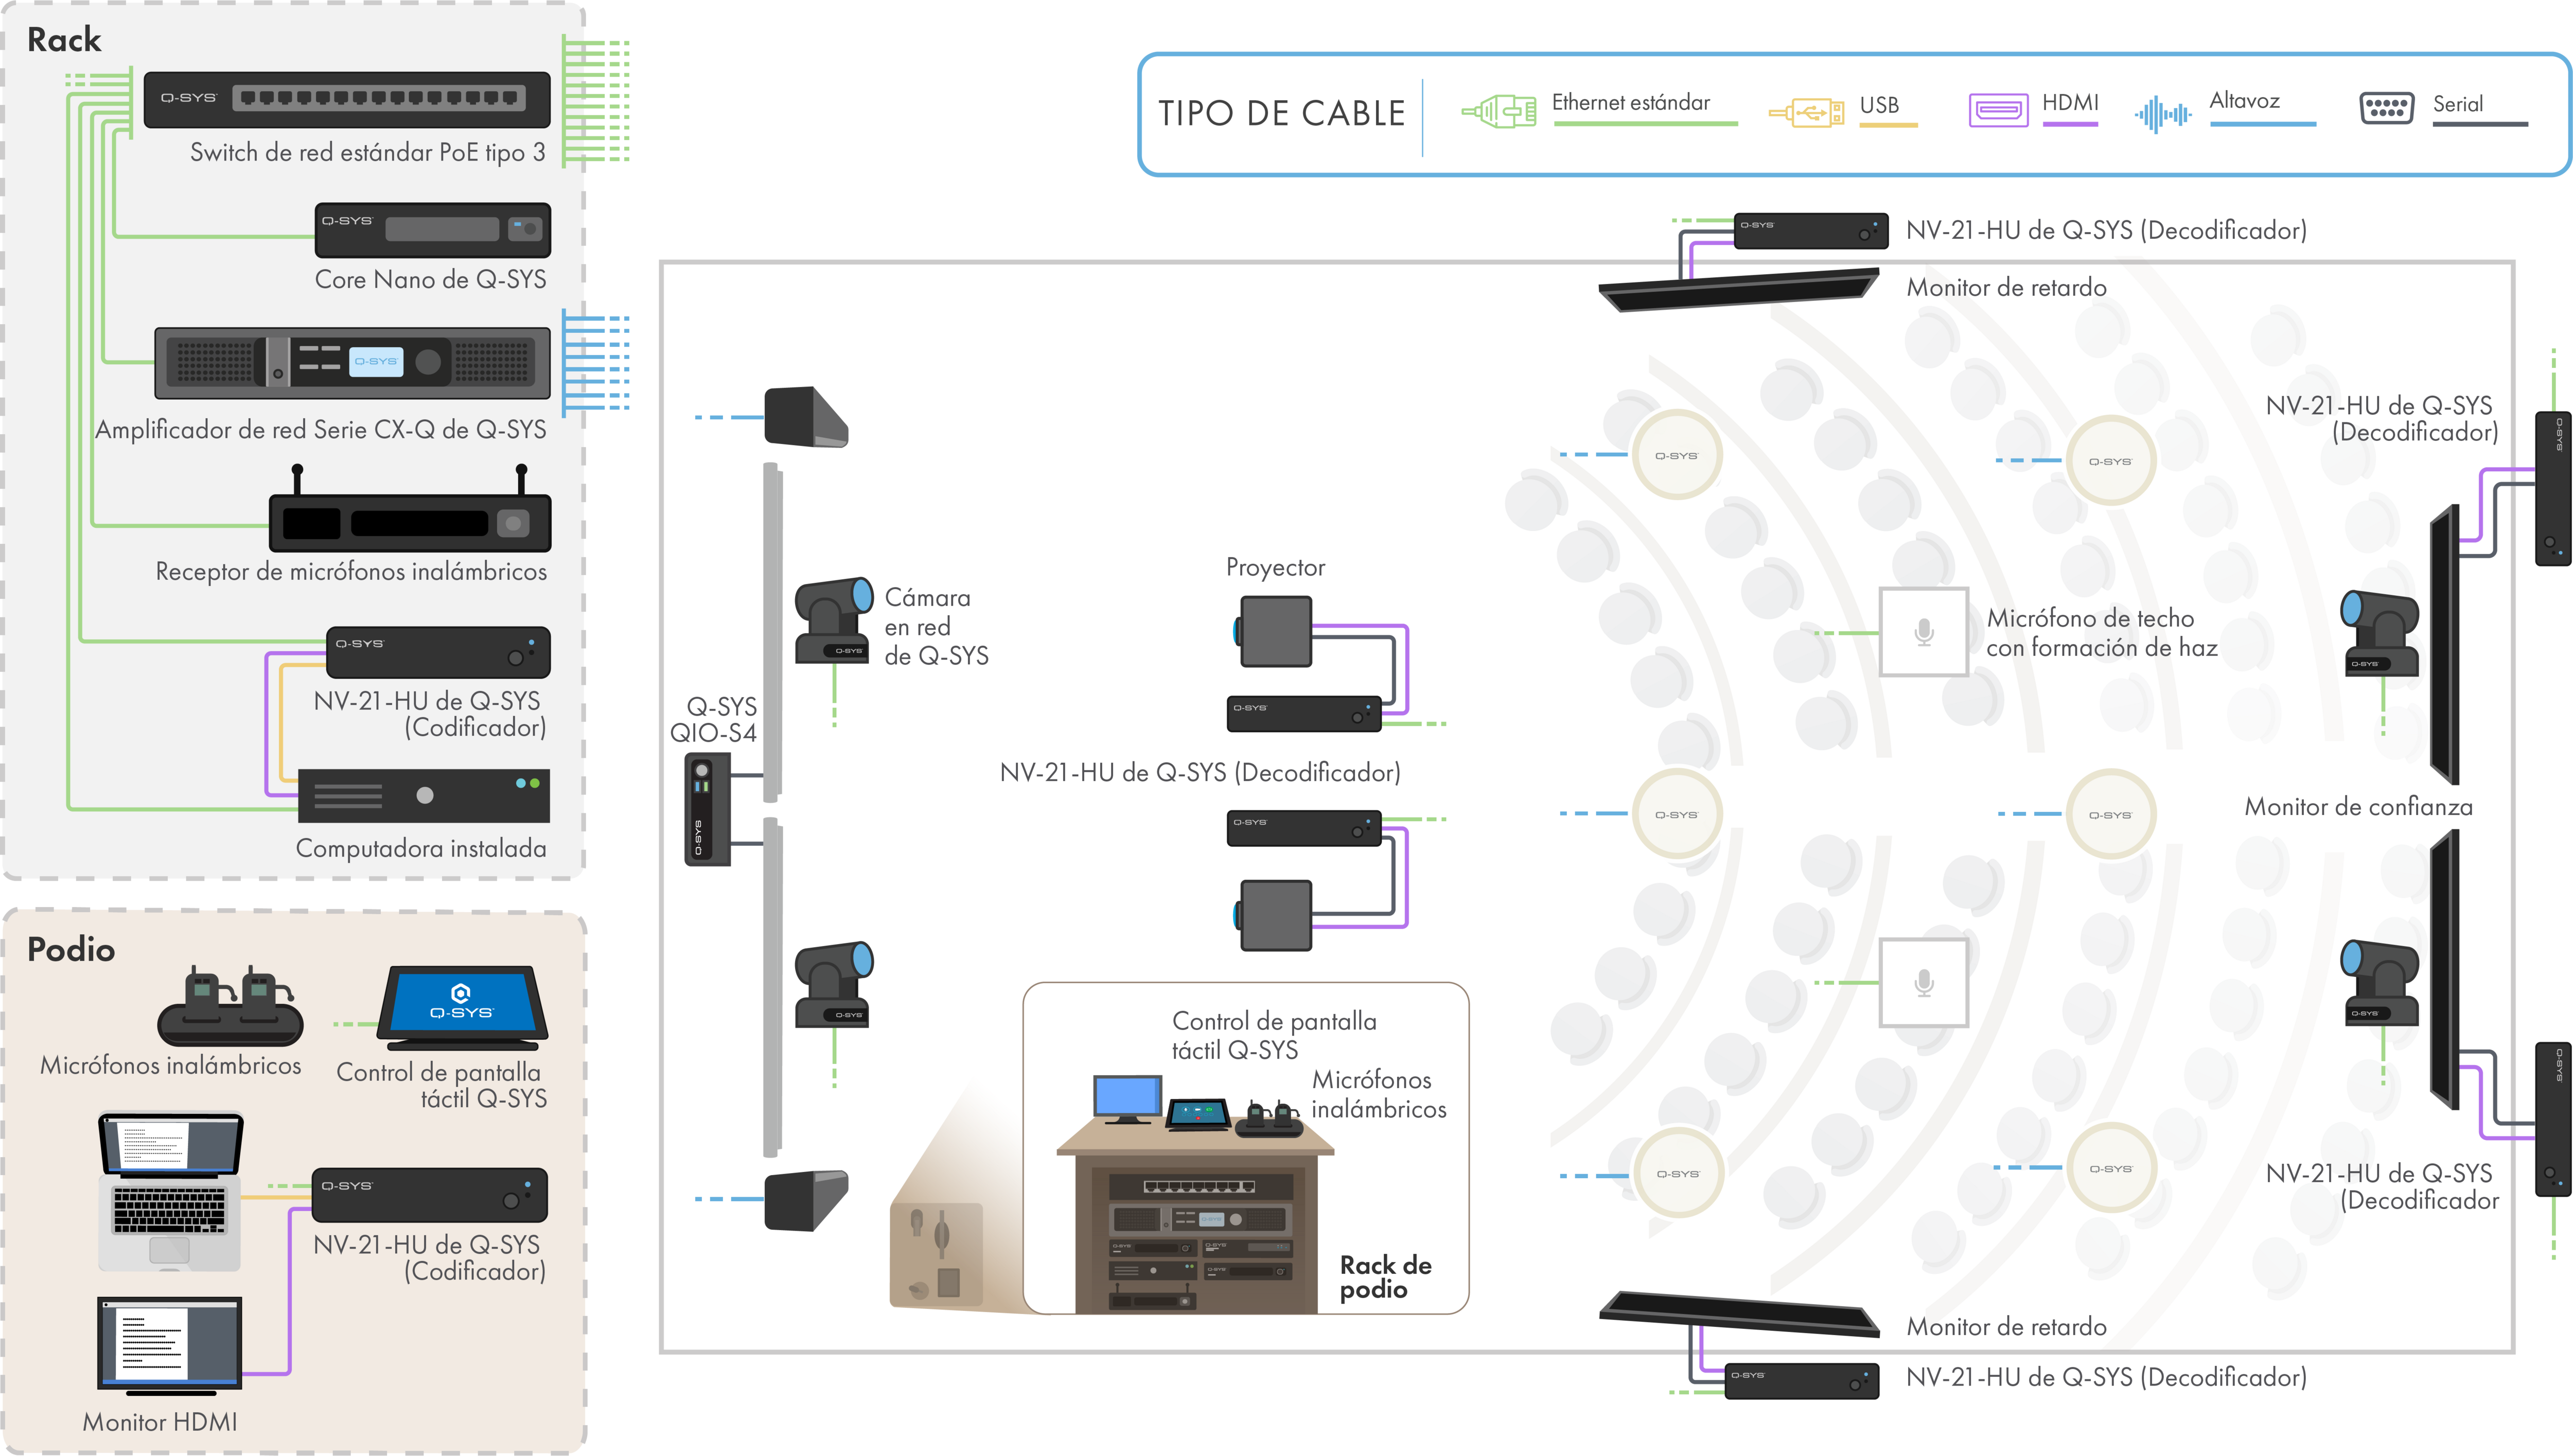Click the TIPO DE CABLE legend title

[1281, 113]
